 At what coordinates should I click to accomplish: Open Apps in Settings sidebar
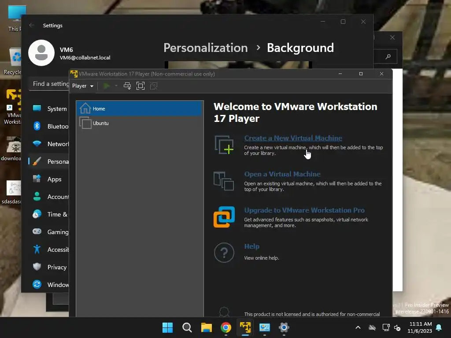point(49,179)
